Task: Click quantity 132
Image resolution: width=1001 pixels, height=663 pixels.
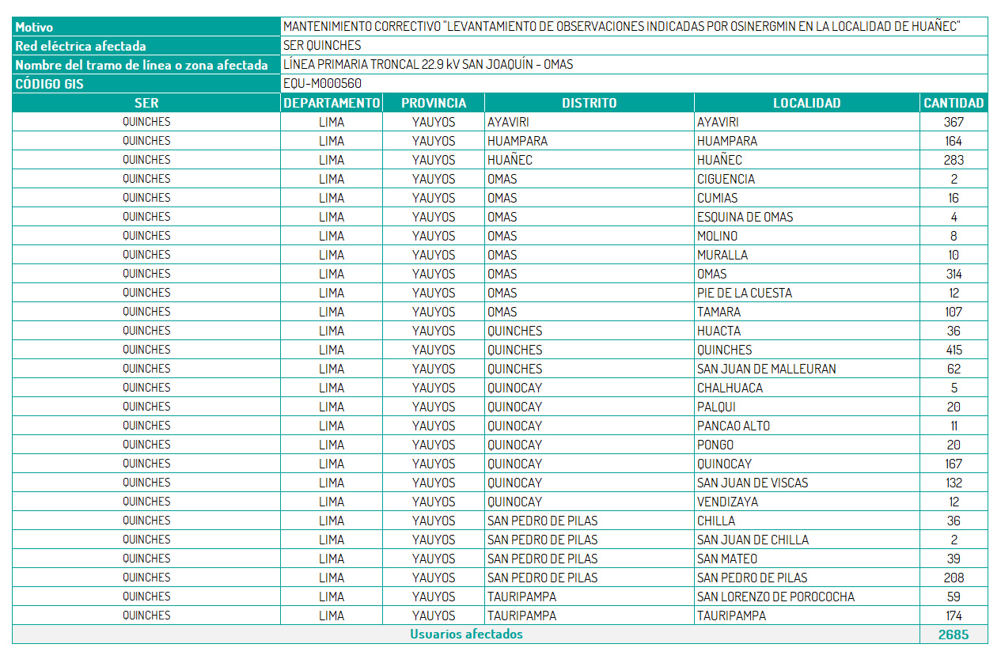Action: [x=954, y=483]
